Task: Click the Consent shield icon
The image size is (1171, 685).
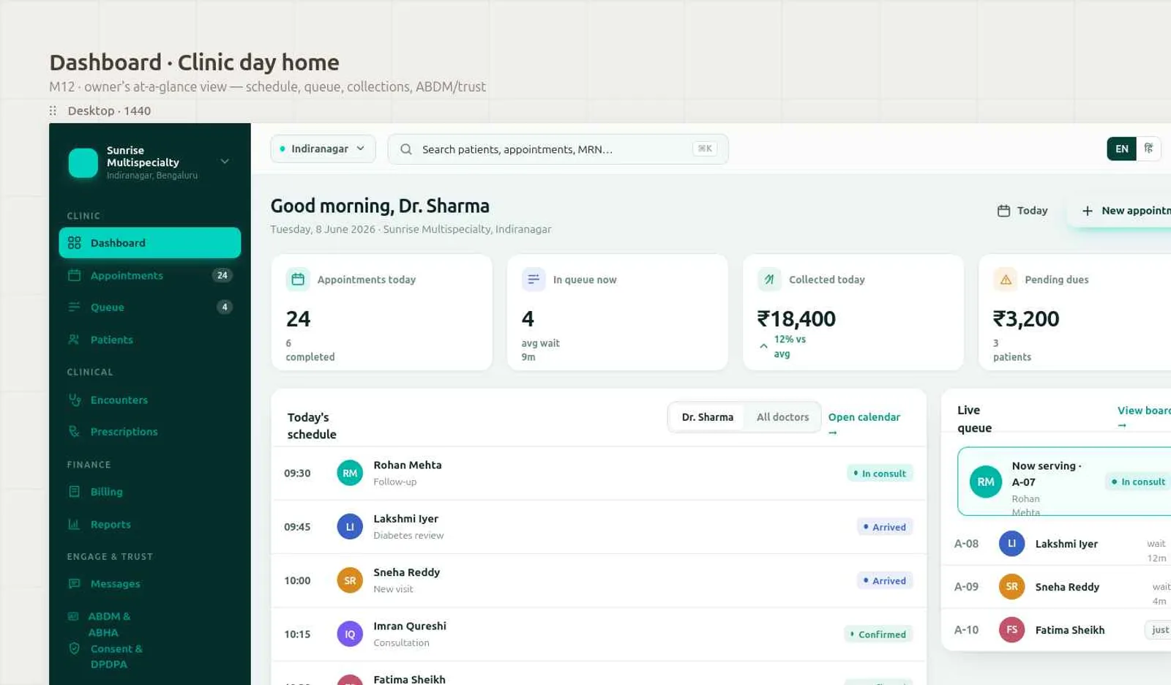Action: click(x=74, y=648)
